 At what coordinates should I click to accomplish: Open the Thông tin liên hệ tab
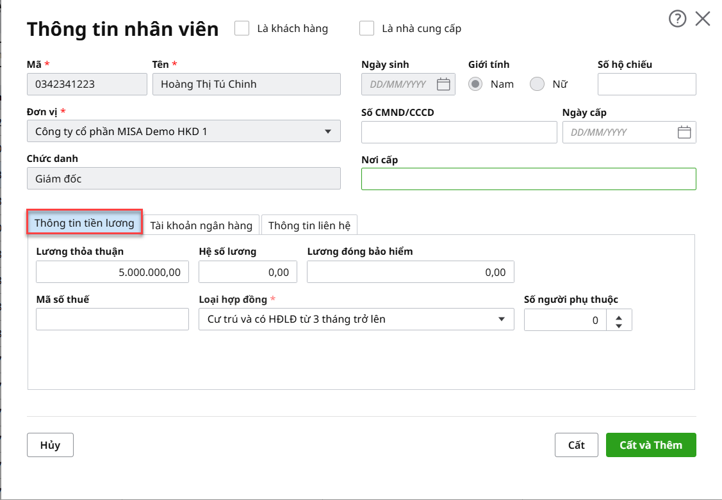pyautogui.click(x=309, y=225)
